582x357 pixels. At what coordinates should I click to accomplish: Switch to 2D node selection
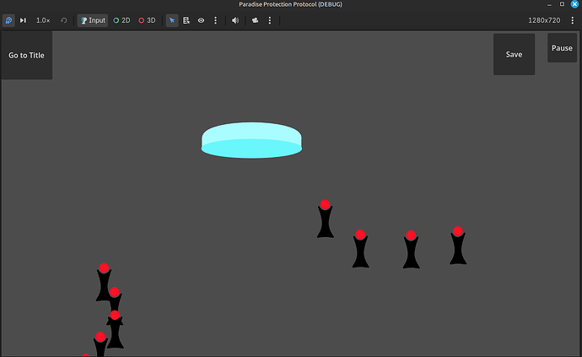(121, 20)
